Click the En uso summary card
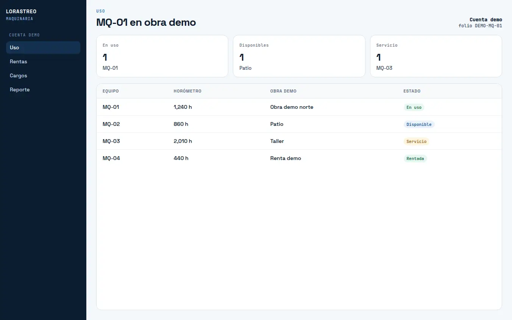 pyautogui.click(x=162, y=56)
